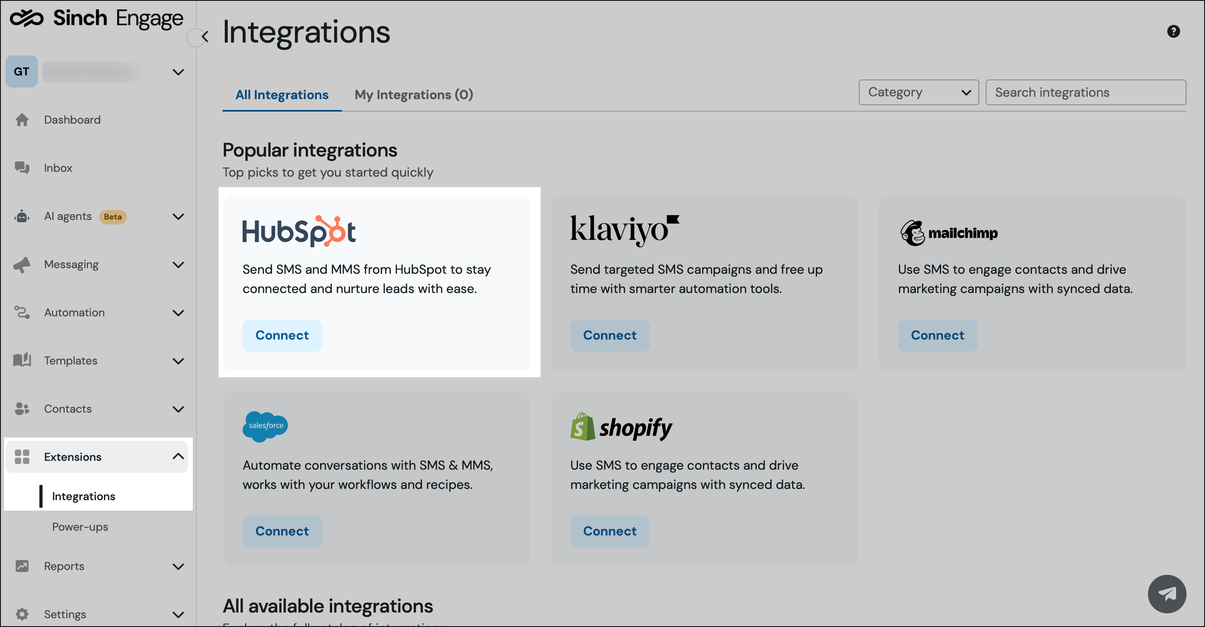Click the Automation flow icon
The image size is (1205, 627).
coord(22,312)
